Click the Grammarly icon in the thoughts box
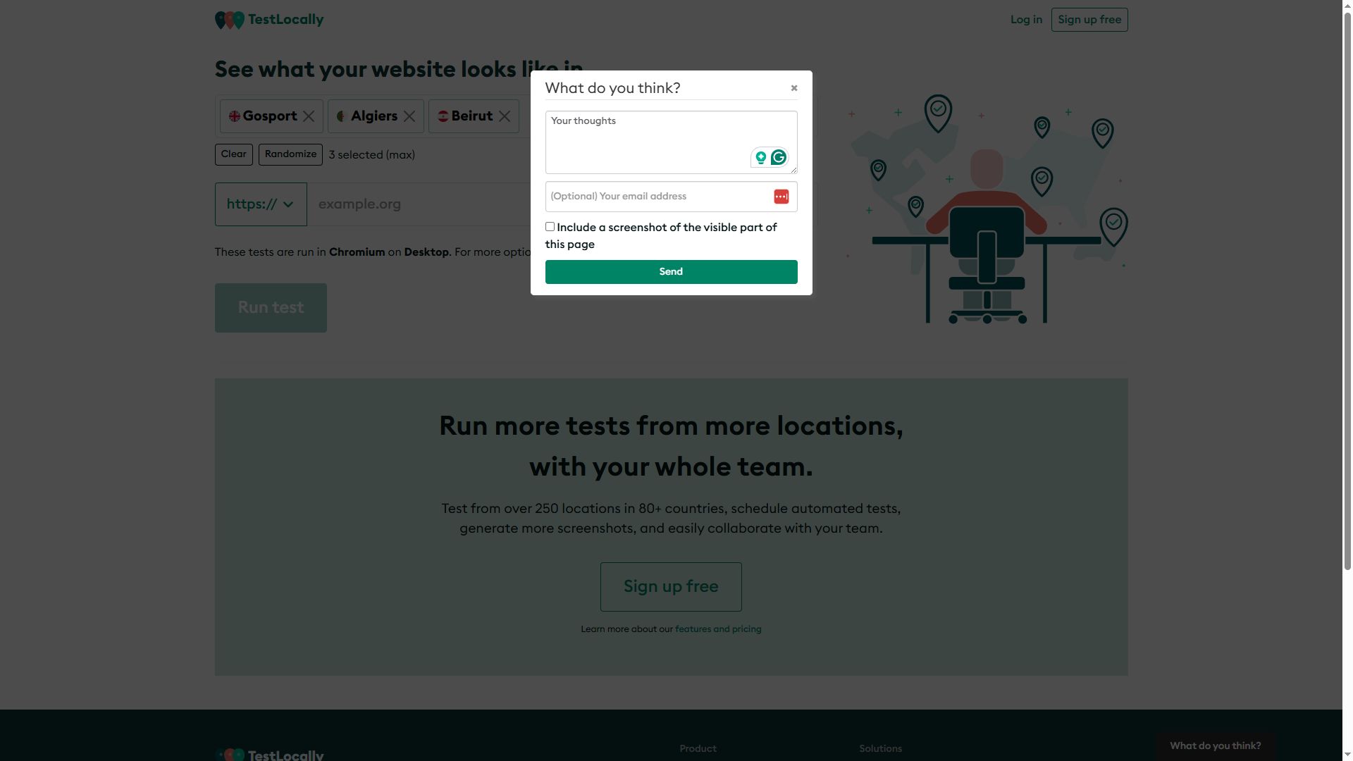This screenshot has height=761, width=1353. [779, 158]
